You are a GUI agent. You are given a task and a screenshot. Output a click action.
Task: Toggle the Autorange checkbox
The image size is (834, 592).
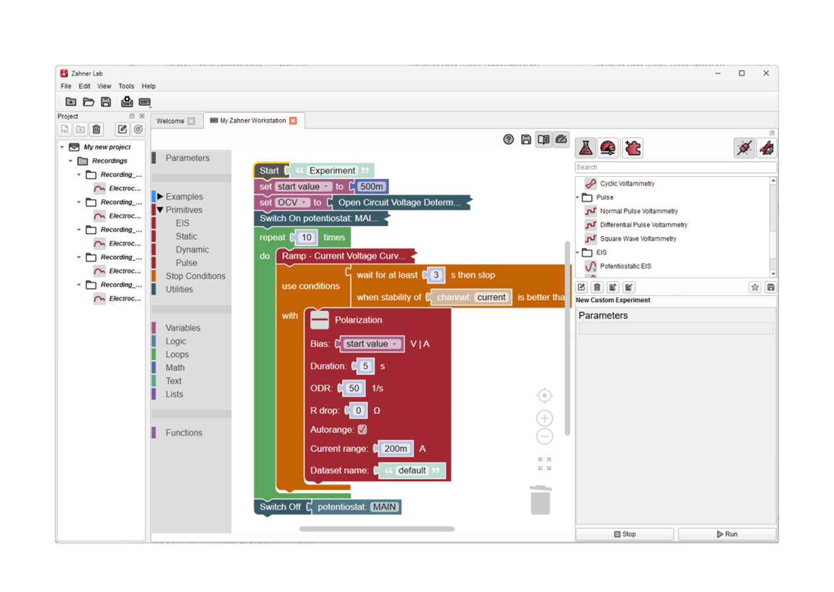362,430
